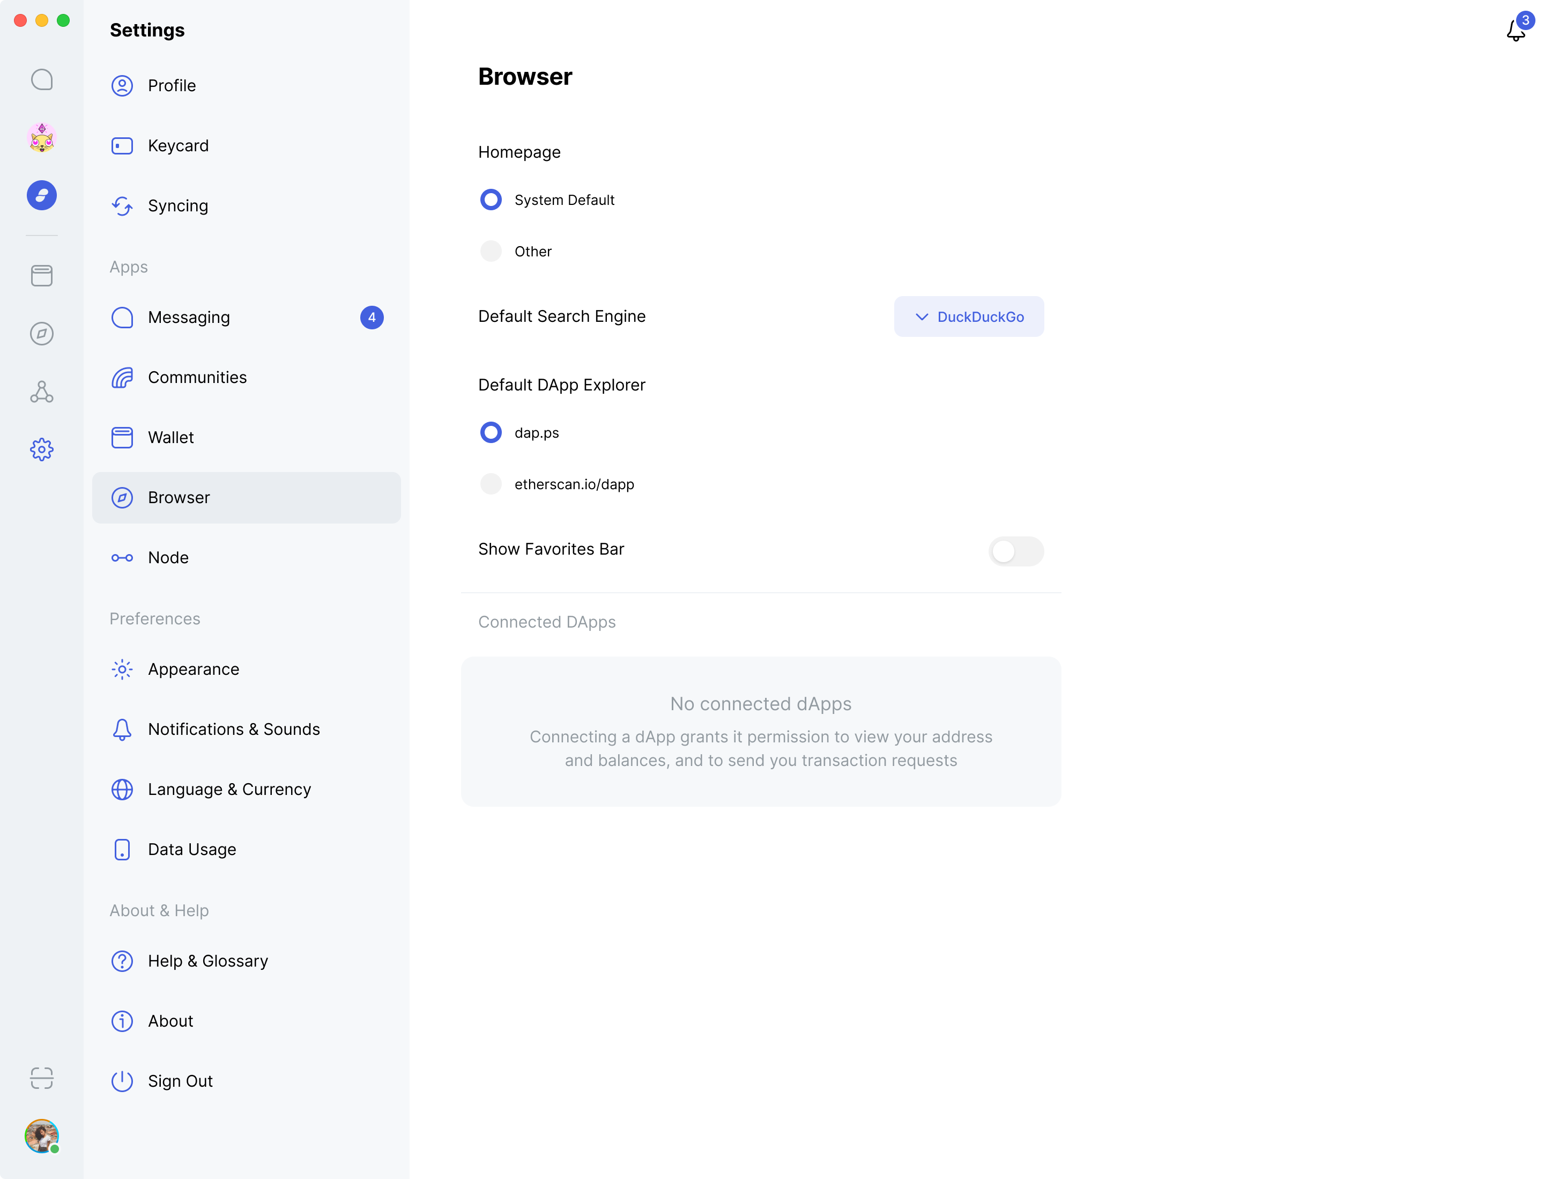Open the cat avatar community icon
Screen dimensions: 1544x1179
tap(42, 137)
